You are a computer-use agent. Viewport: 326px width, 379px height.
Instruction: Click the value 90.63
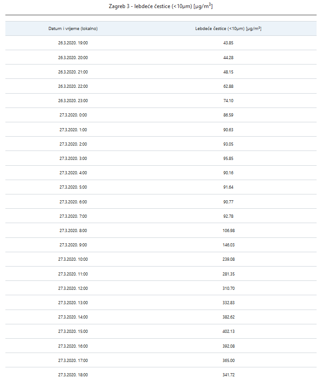pos(228,129)
